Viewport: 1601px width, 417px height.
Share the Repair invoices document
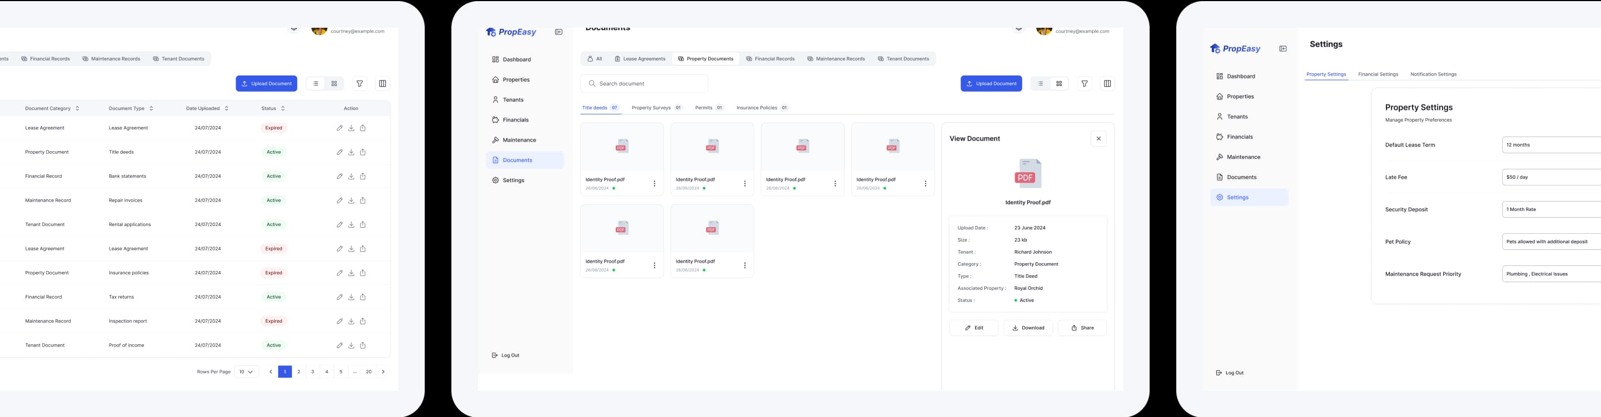tap(363, 200)
